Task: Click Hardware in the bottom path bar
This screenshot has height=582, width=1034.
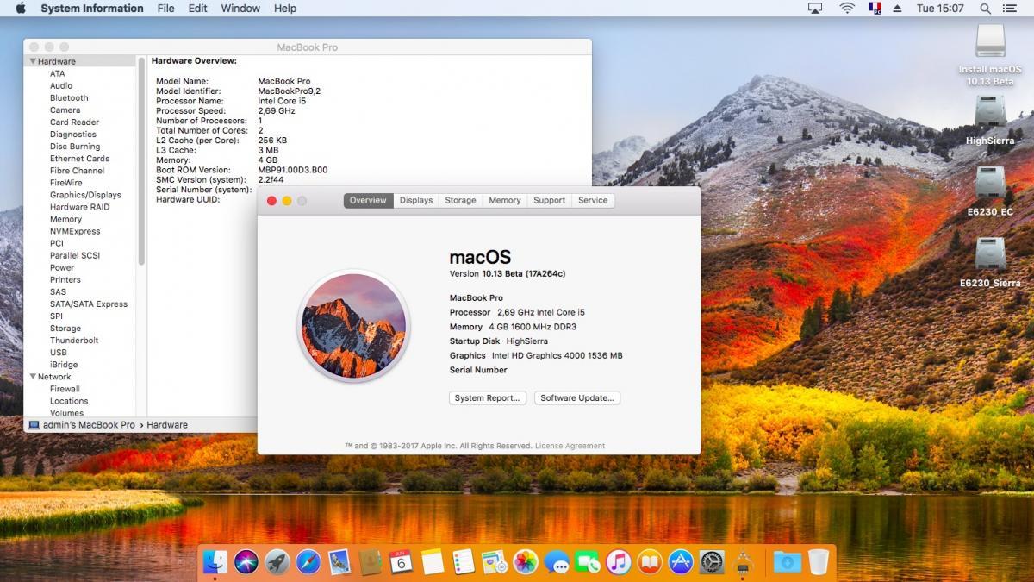Action: coord(167,425)
